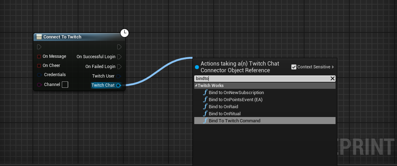The image size is (397, 166).
Task: Click the output execution pin arrow
Action: point(119,47)
